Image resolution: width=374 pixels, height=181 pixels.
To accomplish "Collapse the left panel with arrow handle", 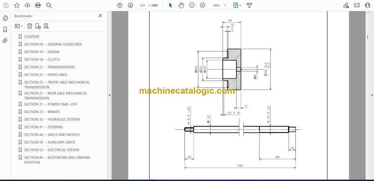I will (109, 95).
